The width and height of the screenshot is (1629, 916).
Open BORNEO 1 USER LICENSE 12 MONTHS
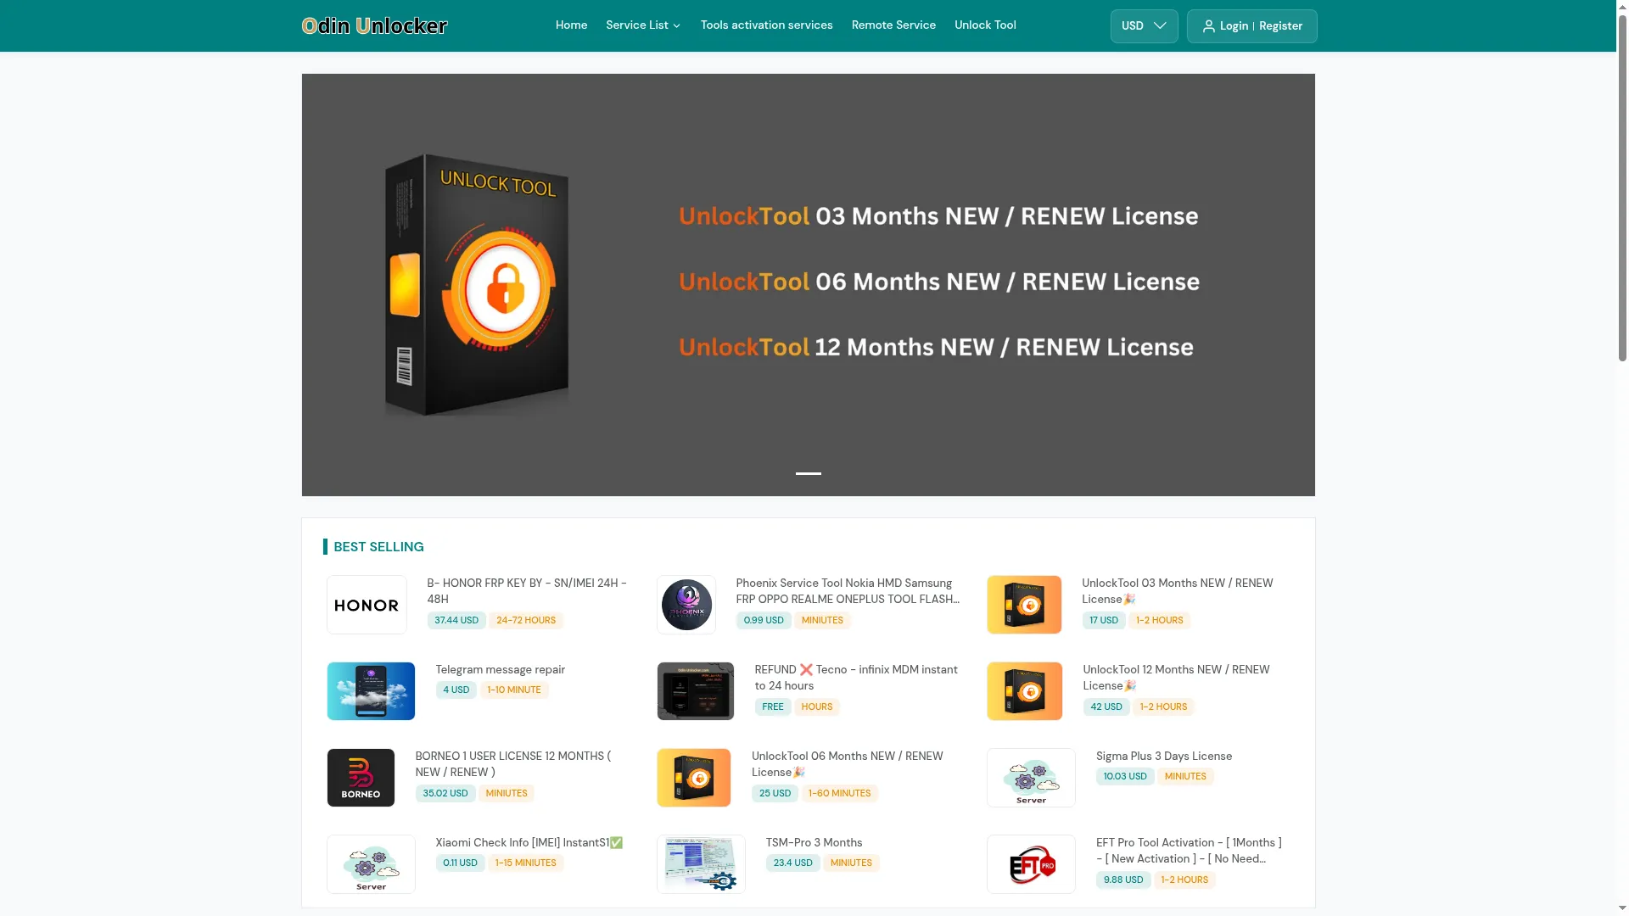coord(512,764)
